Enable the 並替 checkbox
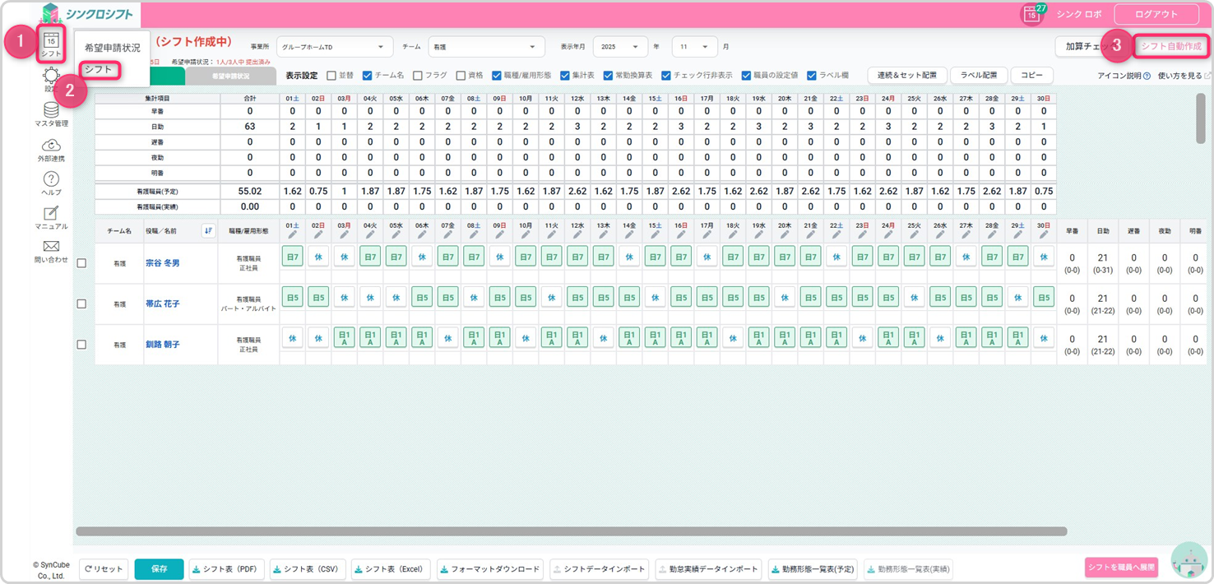 click(331, 76)
